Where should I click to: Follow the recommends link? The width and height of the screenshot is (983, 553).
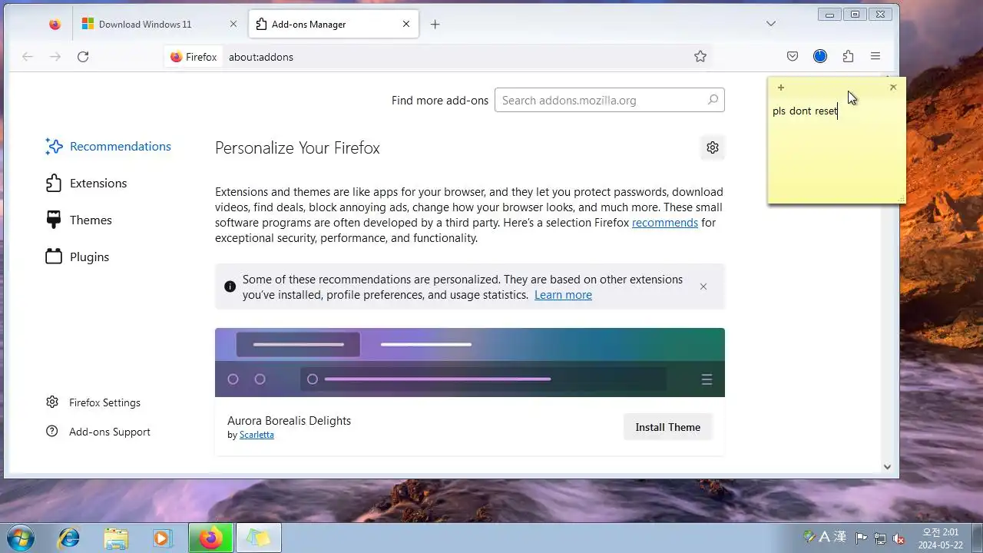665,223
